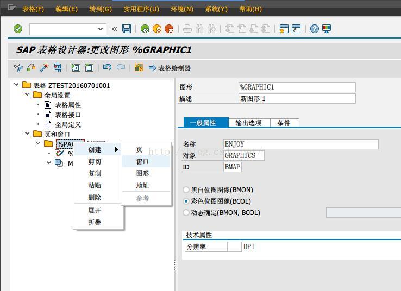401x291 pixels.
Task: Choose 展开 from the context menu
Action: (97, 211)
